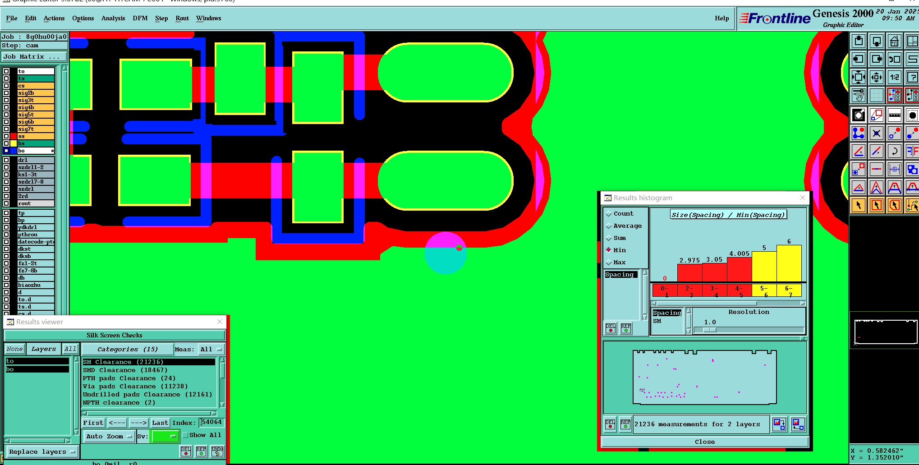Open the Meas All dropdown
Image resolution: width=919 pixels, height=465 pixels.
(x=211, y=350)
